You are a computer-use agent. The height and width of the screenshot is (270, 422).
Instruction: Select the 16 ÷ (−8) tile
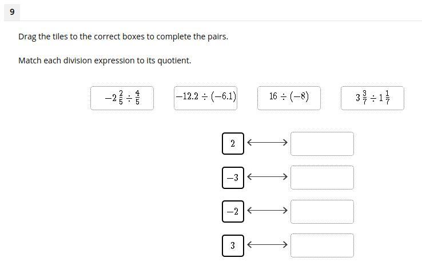pos(289,98)
